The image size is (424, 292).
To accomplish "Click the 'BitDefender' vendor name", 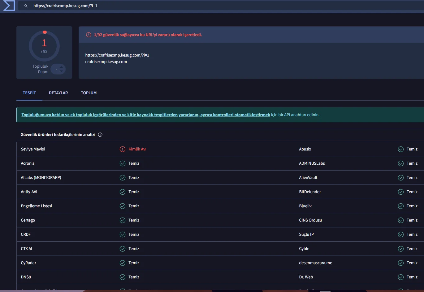I will pyautogui.click(x=310, y=192).
